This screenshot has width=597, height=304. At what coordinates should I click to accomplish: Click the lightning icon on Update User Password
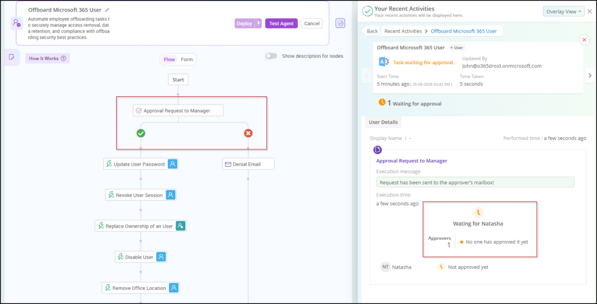tap(109, 164)
